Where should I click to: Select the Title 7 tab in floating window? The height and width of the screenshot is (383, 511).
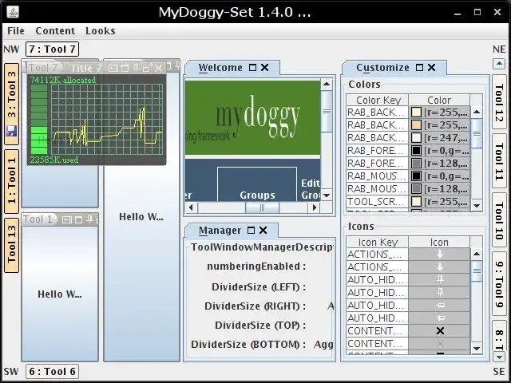85,68
